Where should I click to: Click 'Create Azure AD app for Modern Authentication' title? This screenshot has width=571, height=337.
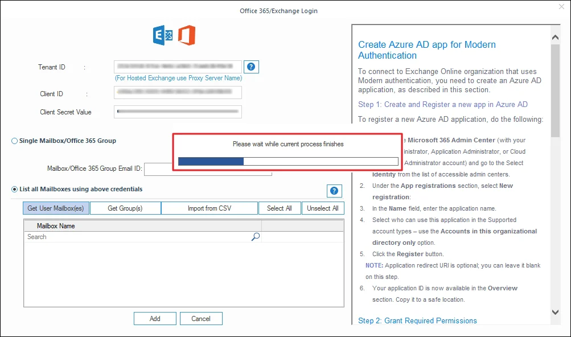427,50
